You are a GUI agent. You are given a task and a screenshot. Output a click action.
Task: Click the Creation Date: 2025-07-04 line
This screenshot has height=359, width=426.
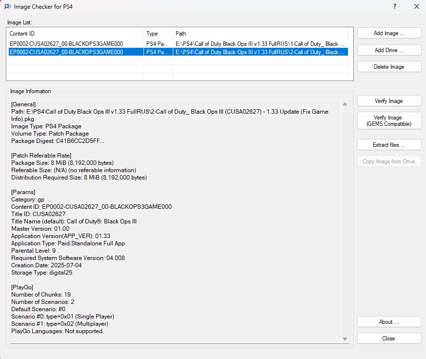(46, 265)
